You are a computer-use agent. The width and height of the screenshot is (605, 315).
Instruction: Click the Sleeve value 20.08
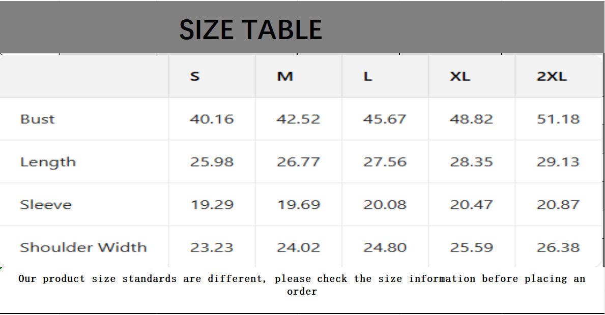click(x=385, y=205)
